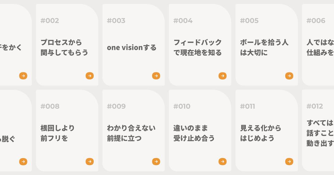
Task: Click the "見える化からはじめよう" heading
Action: [x=261, y=133]
